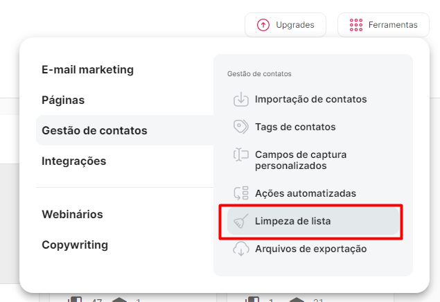Screen dimensions: 440x302
Task: Click the Arquivos de exportação cloud icon
Action: [x=241, y=249]
